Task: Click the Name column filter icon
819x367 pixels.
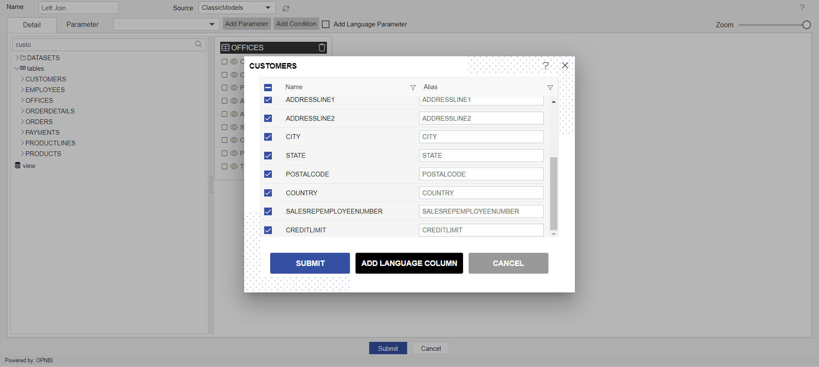Action: 413,87
